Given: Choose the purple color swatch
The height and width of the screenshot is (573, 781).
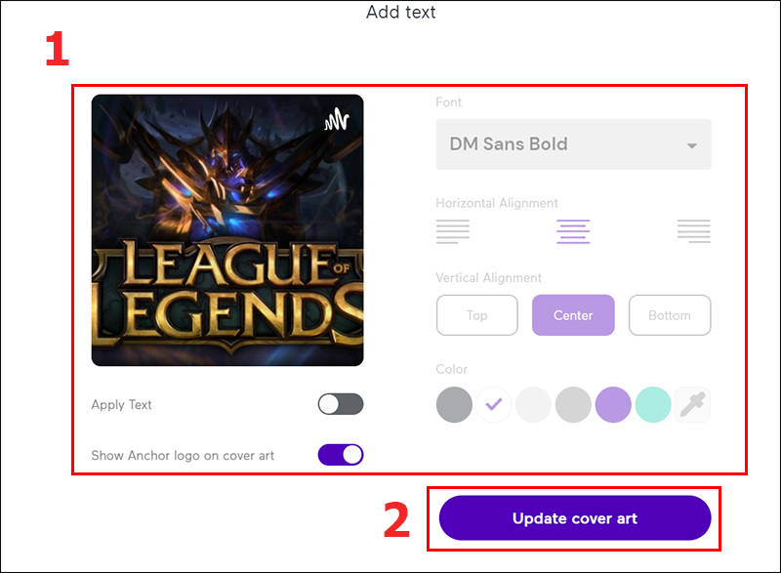Looking at the screenshot, I should (x=613, y=405).
